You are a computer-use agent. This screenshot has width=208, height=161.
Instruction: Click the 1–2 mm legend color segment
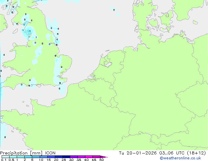click(21, 157)
